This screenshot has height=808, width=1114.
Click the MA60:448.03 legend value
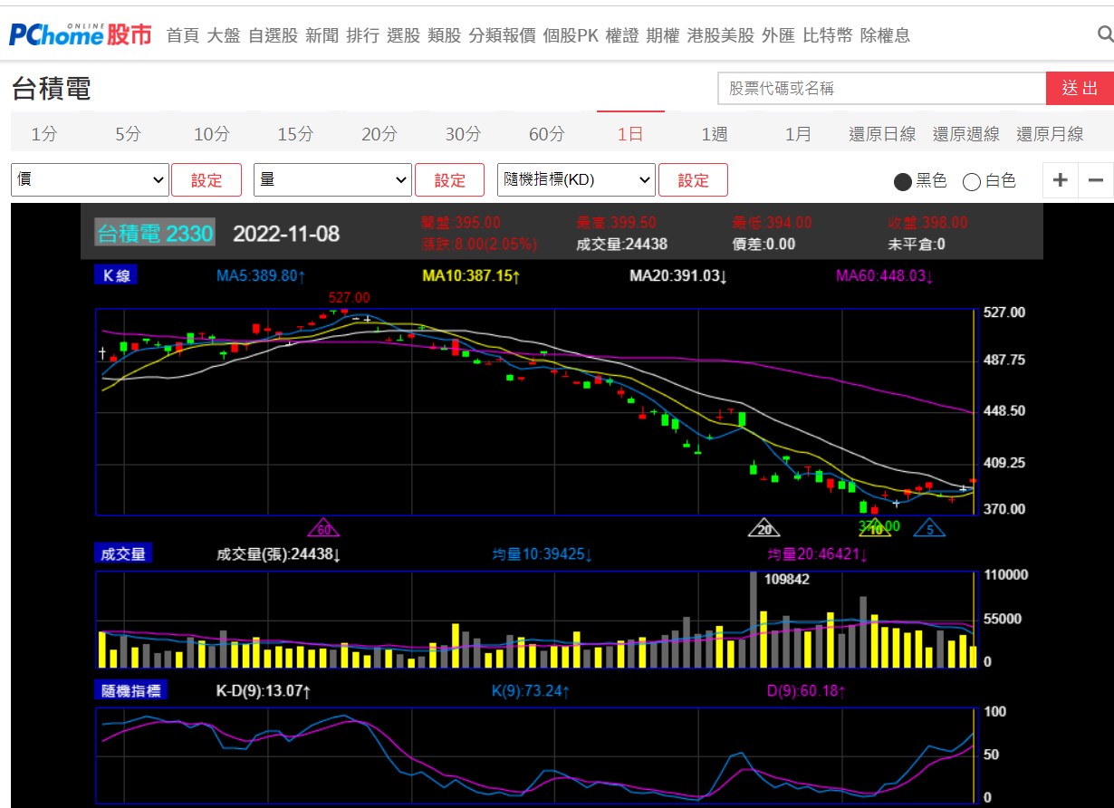[x=885, y=275]
